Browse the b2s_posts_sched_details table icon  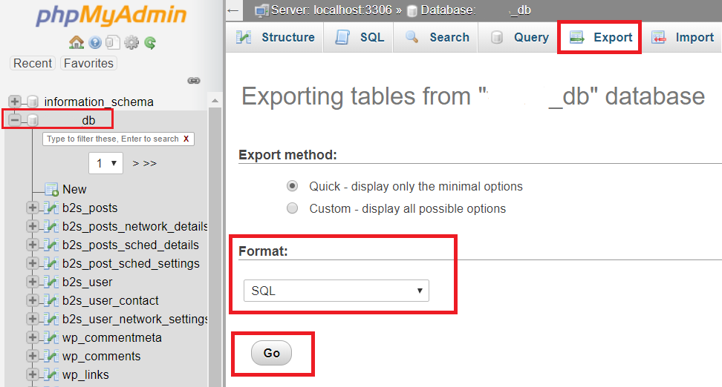(x=51, y=245)
